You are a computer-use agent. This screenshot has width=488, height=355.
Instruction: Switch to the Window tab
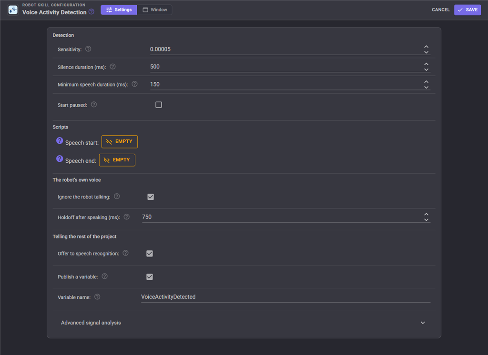pyautogui.click(x=155, y=10)
